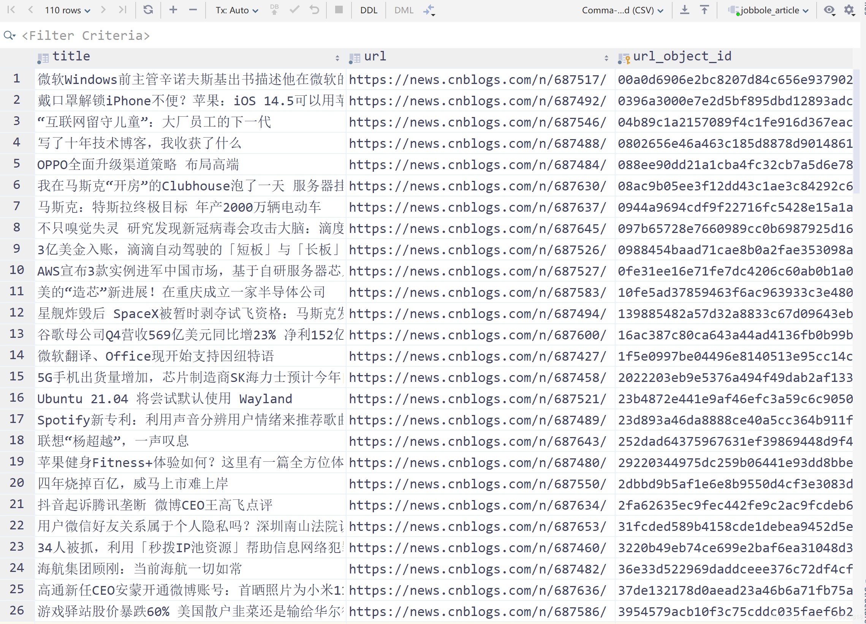Delete selected row with minus icon
The image size is (866, 624).
[x=193, y=10]
